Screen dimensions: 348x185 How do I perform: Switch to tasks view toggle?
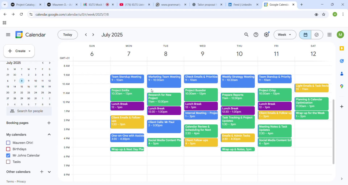pos(317,34)
